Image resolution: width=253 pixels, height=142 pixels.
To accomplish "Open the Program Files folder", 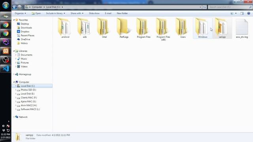I will point(143,28).
